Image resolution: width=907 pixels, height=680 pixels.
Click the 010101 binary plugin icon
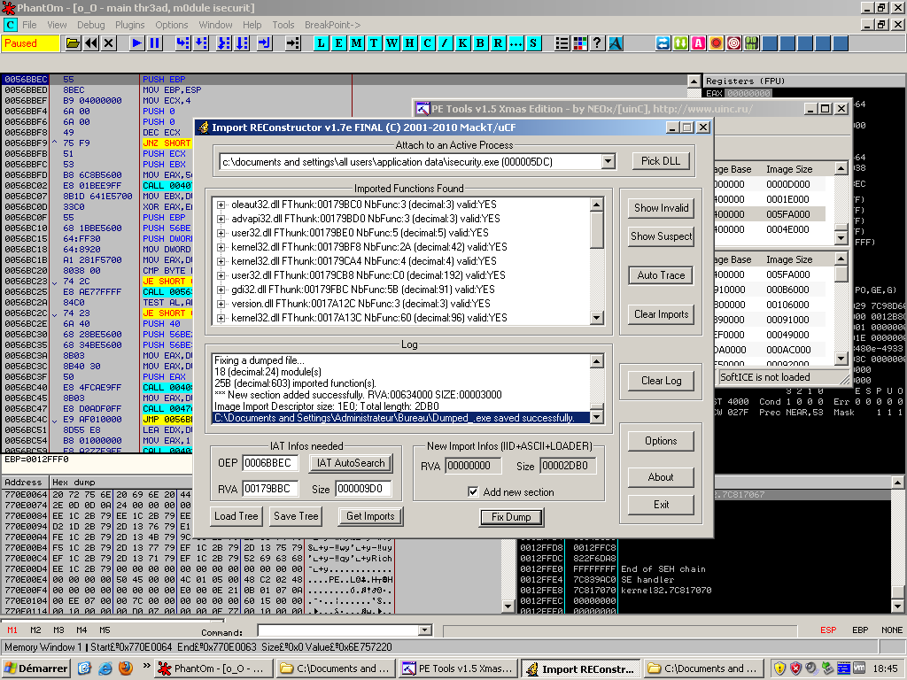[x=751, y=43]
